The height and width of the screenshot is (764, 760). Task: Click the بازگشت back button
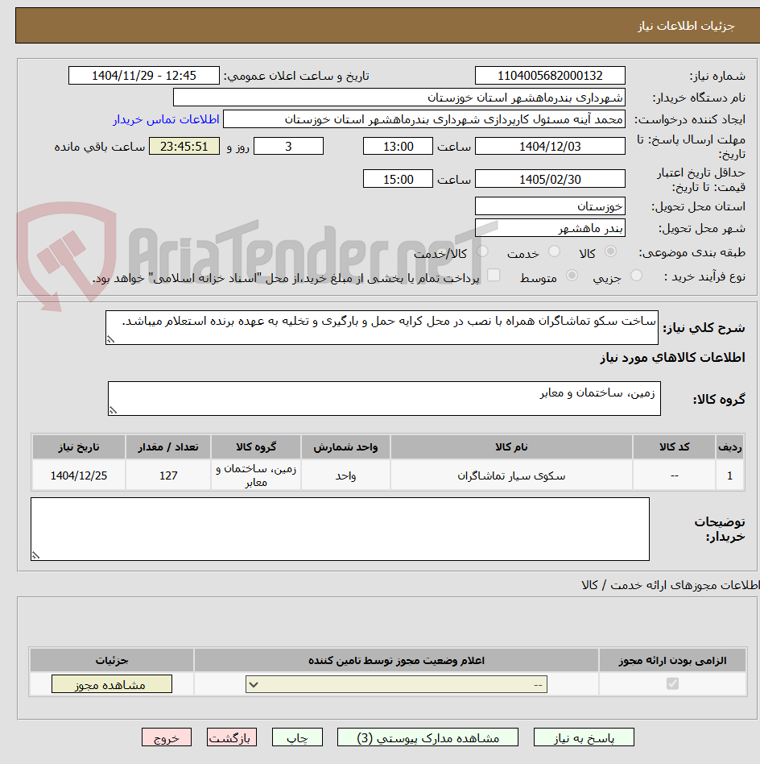231,737
